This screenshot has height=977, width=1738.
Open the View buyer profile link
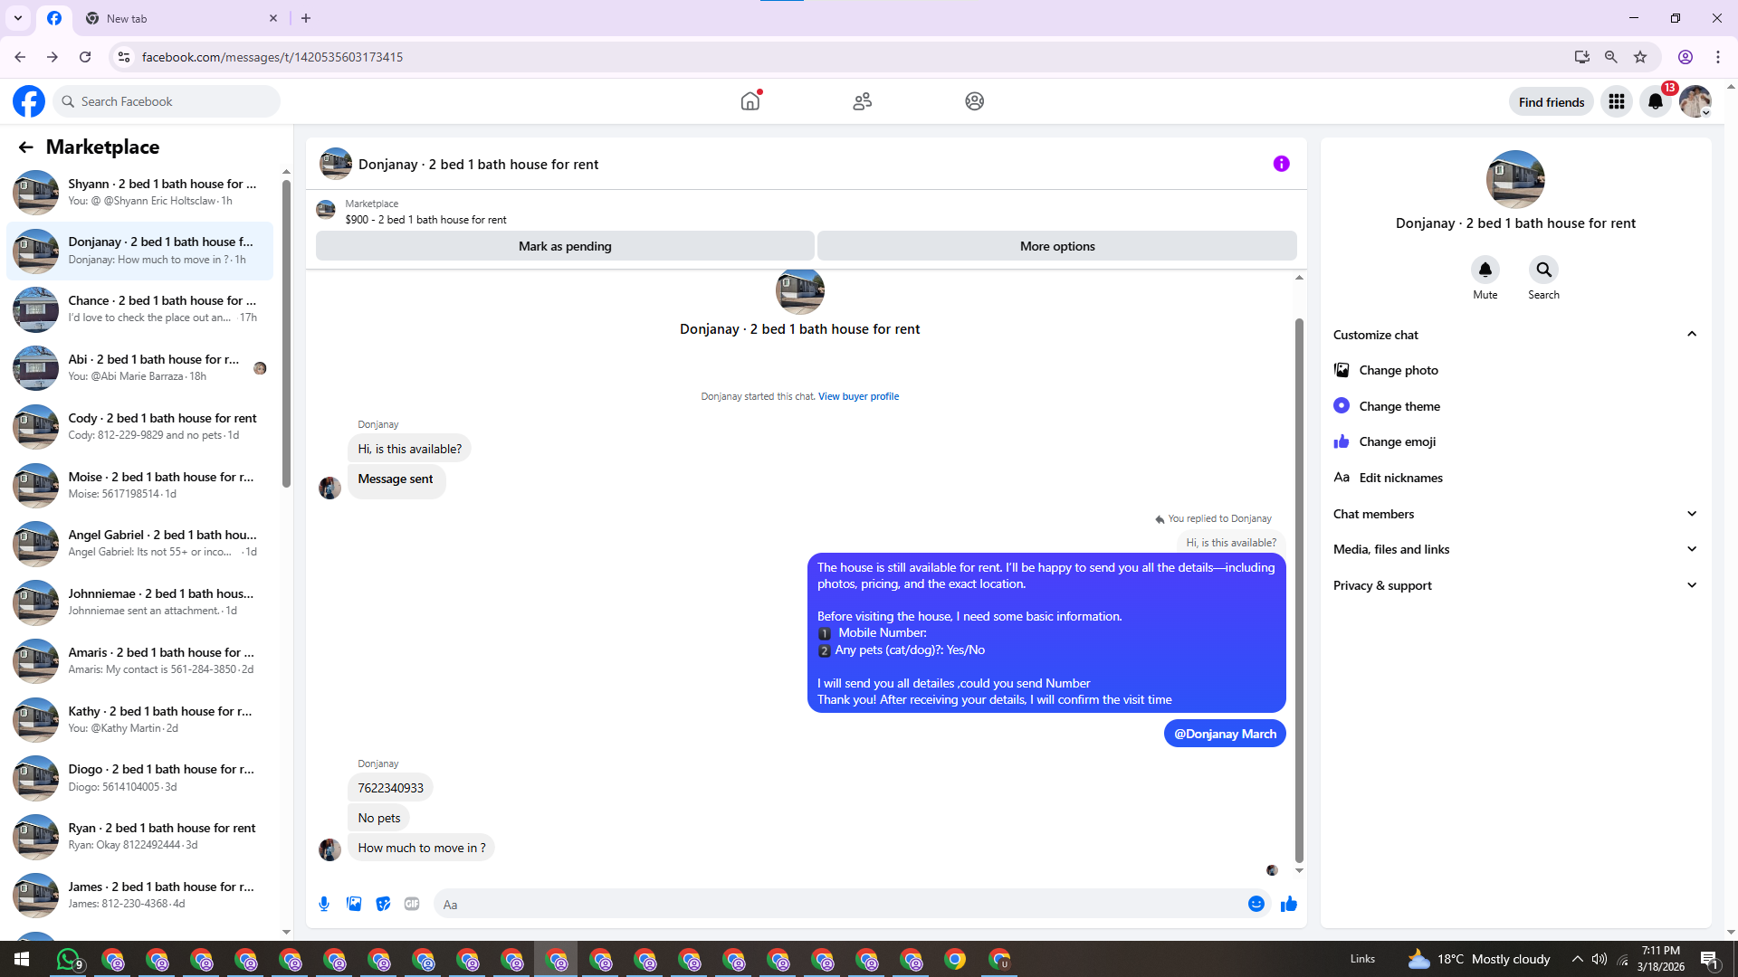coord(858,396)
